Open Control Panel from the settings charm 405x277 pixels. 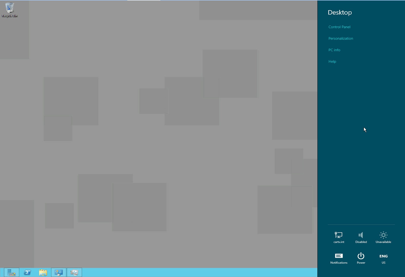[339, 27]
